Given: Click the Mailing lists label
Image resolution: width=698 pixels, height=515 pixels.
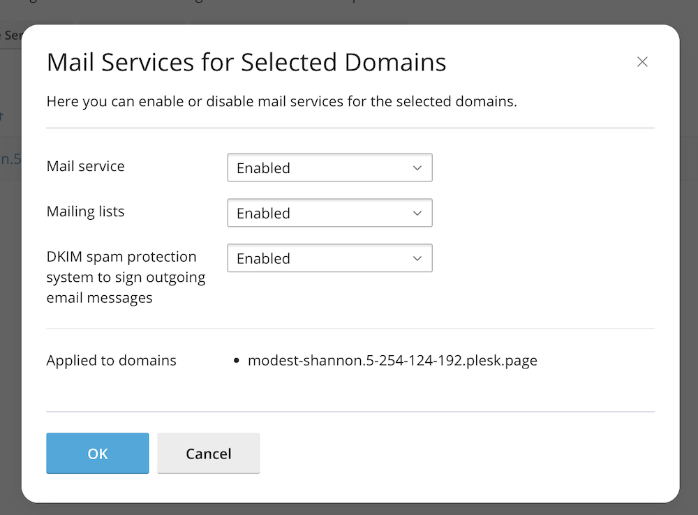Looking at the screenshot, I should (85, 211).
